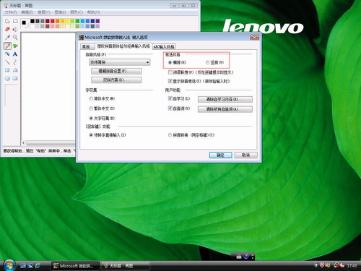The width and height of the screenshot is (361, 271).
Task: Click the 清除自学习内容 button
Action: coord(225,99)
